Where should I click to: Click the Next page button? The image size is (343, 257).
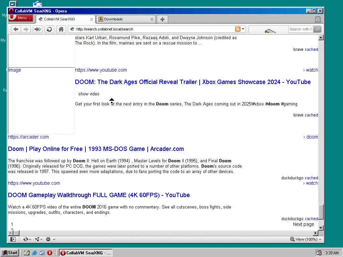303,225
